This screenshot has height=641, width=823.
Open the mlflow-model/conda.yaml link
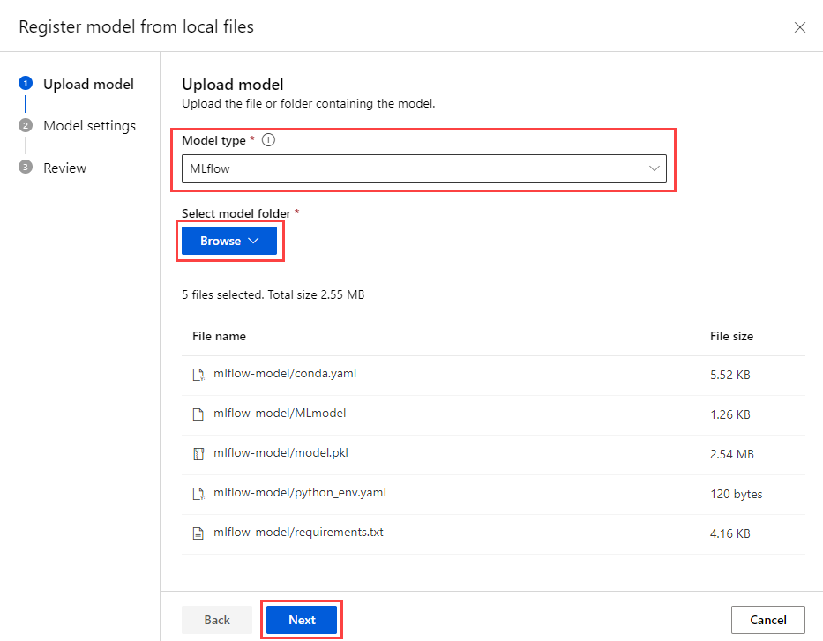pyautogui.click(x=284, y=373)
